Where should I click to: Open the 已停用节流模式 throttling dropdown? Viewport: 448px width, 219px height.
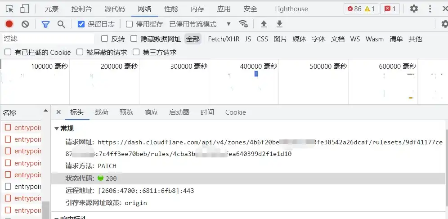coord(200,24)
